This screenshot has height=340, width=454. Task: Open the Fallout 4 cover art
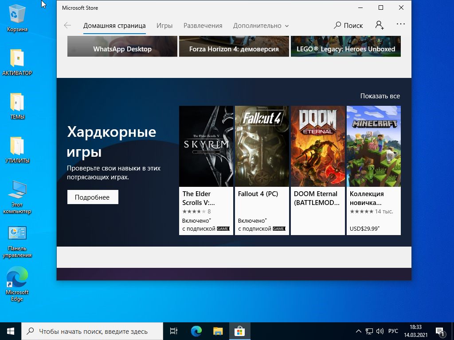pyautogui.click(x=262, y=146)
